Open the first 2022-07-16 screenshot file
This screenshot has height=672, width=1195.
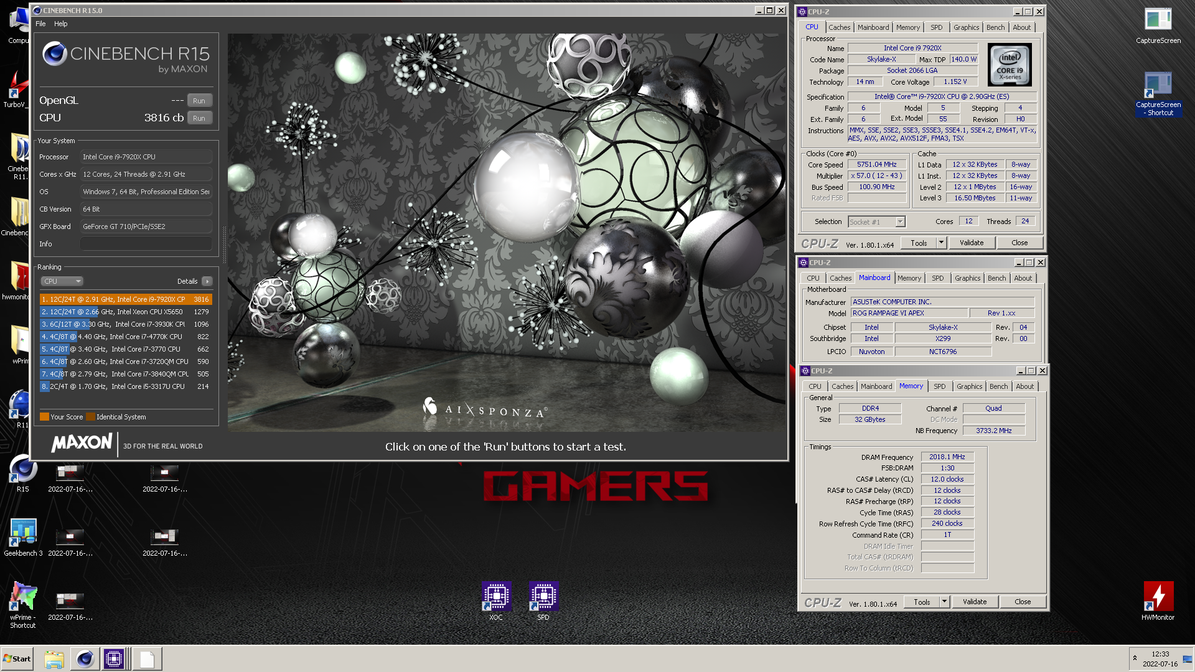(x=70, y=478)
